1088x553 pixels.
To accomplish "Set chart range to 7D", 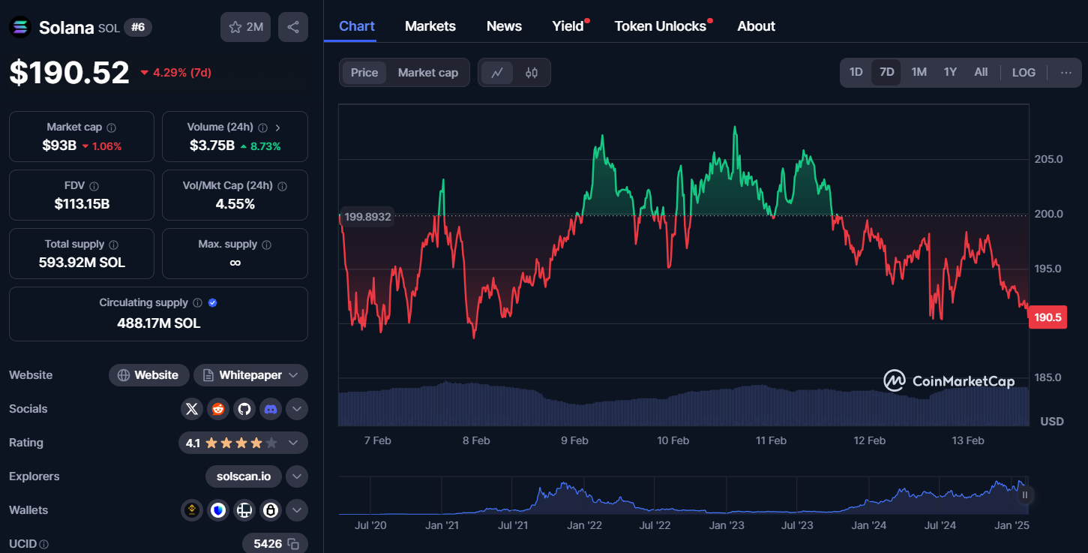I will 886,73.
